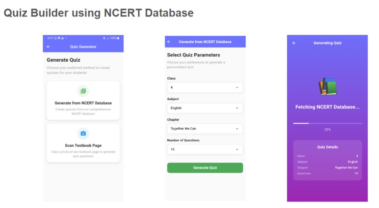Screen dimensions: 379x208
Task: Click the green NCERT database document icon
Action: [x=83, y=91]
